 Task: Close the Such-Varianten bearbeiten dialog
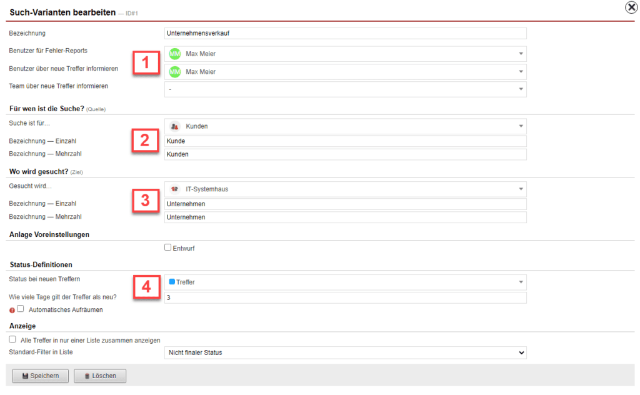tap(631, 7)
